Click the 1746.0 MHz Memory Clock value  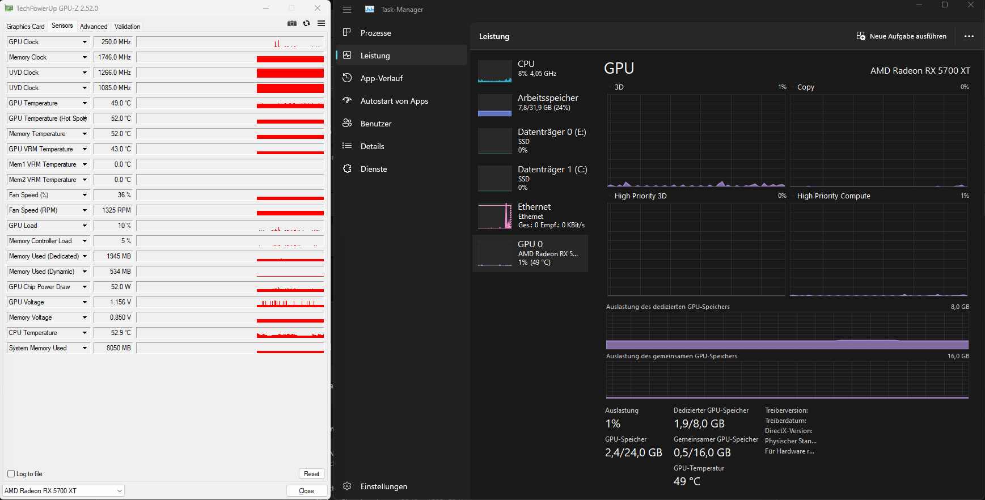coord(113,57)
